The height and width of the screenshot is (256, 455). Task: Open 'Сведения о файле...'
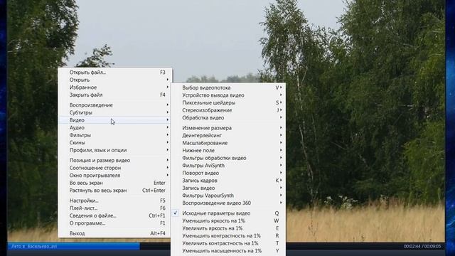115,216
